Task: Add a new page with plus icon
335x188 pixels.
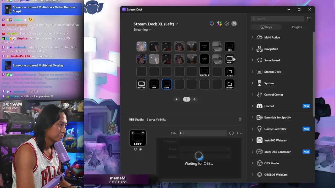Action: click(194, 99)
